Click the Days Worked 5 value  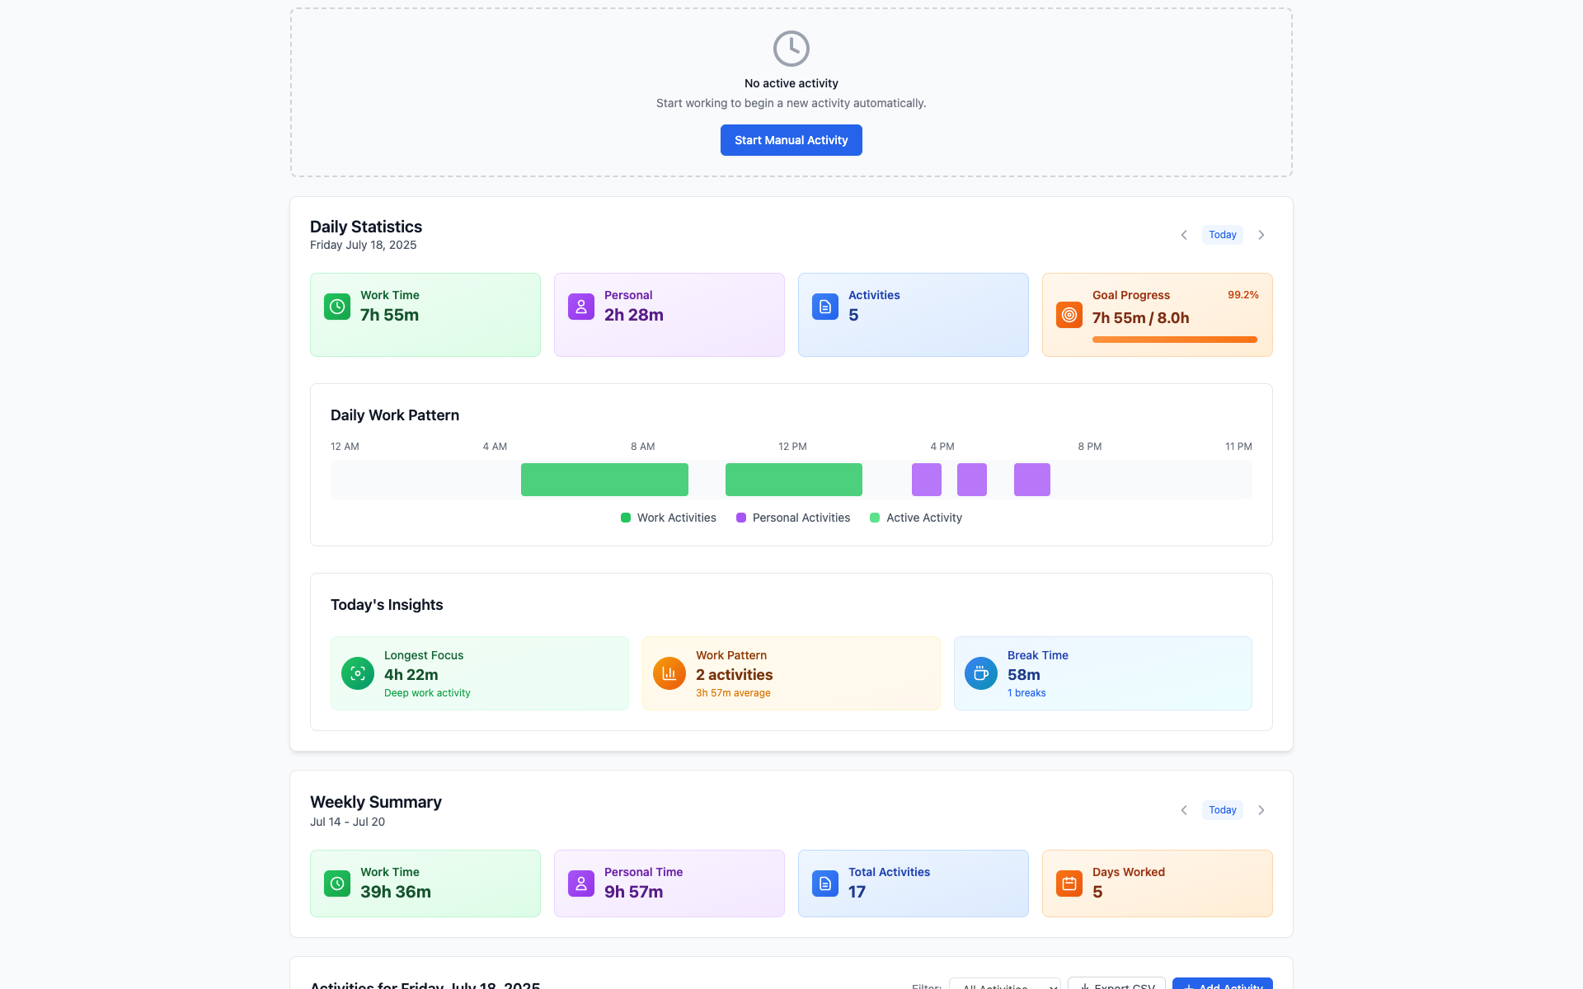1097,892
